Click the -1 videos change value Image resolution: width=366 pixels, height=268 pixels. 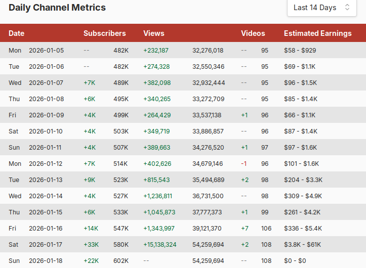(244, 164)
